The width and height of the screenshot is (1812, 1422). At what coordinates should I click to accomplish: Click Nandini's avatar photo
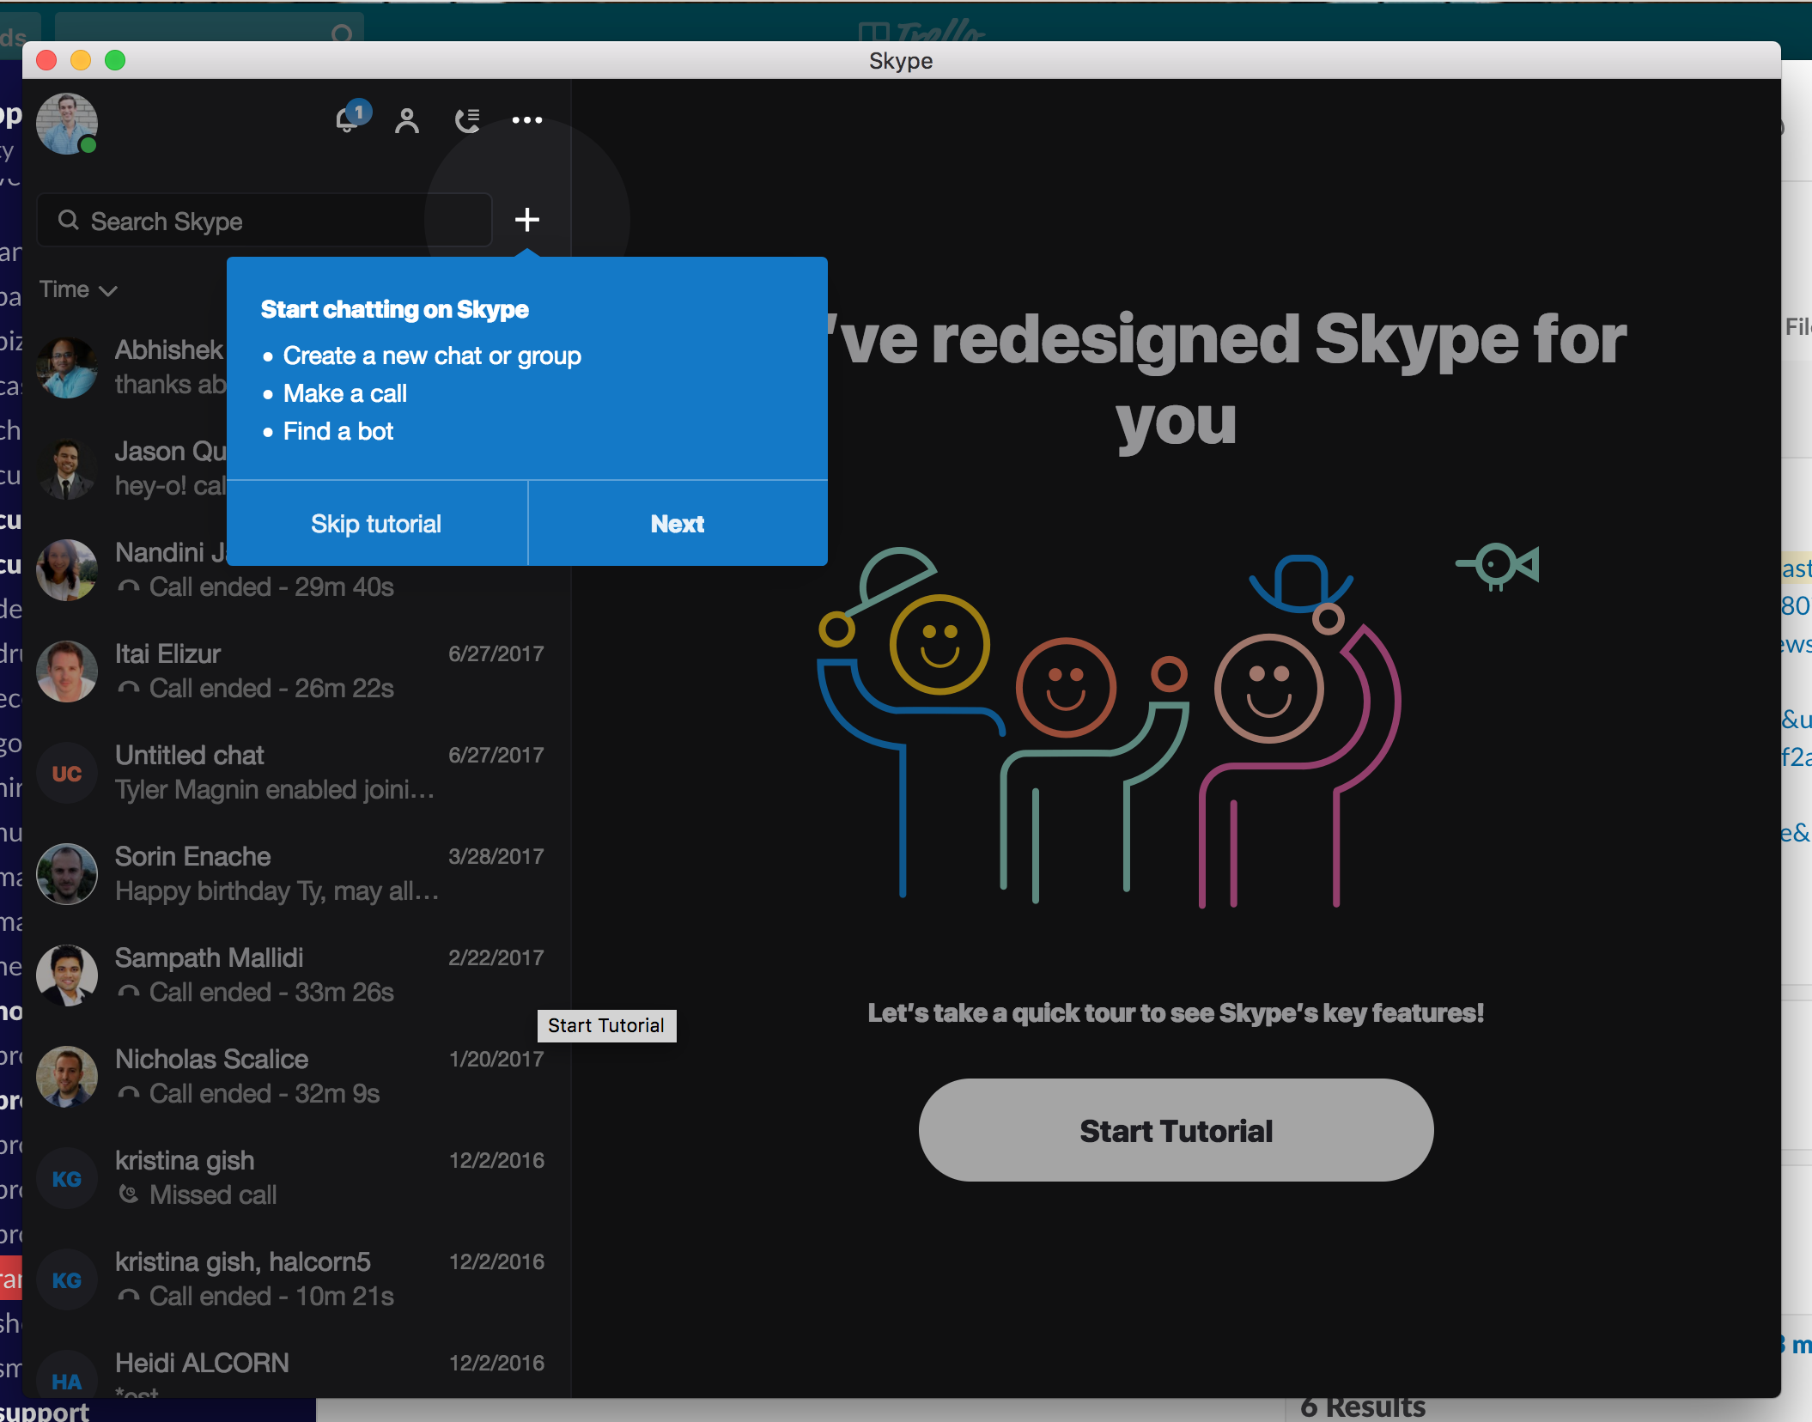(67, 570)
